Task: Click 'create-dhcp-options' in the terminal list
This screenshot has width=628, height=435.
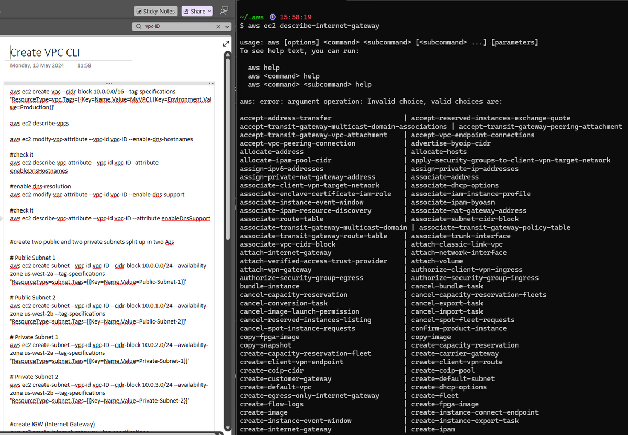Action: tap(449, 387)
